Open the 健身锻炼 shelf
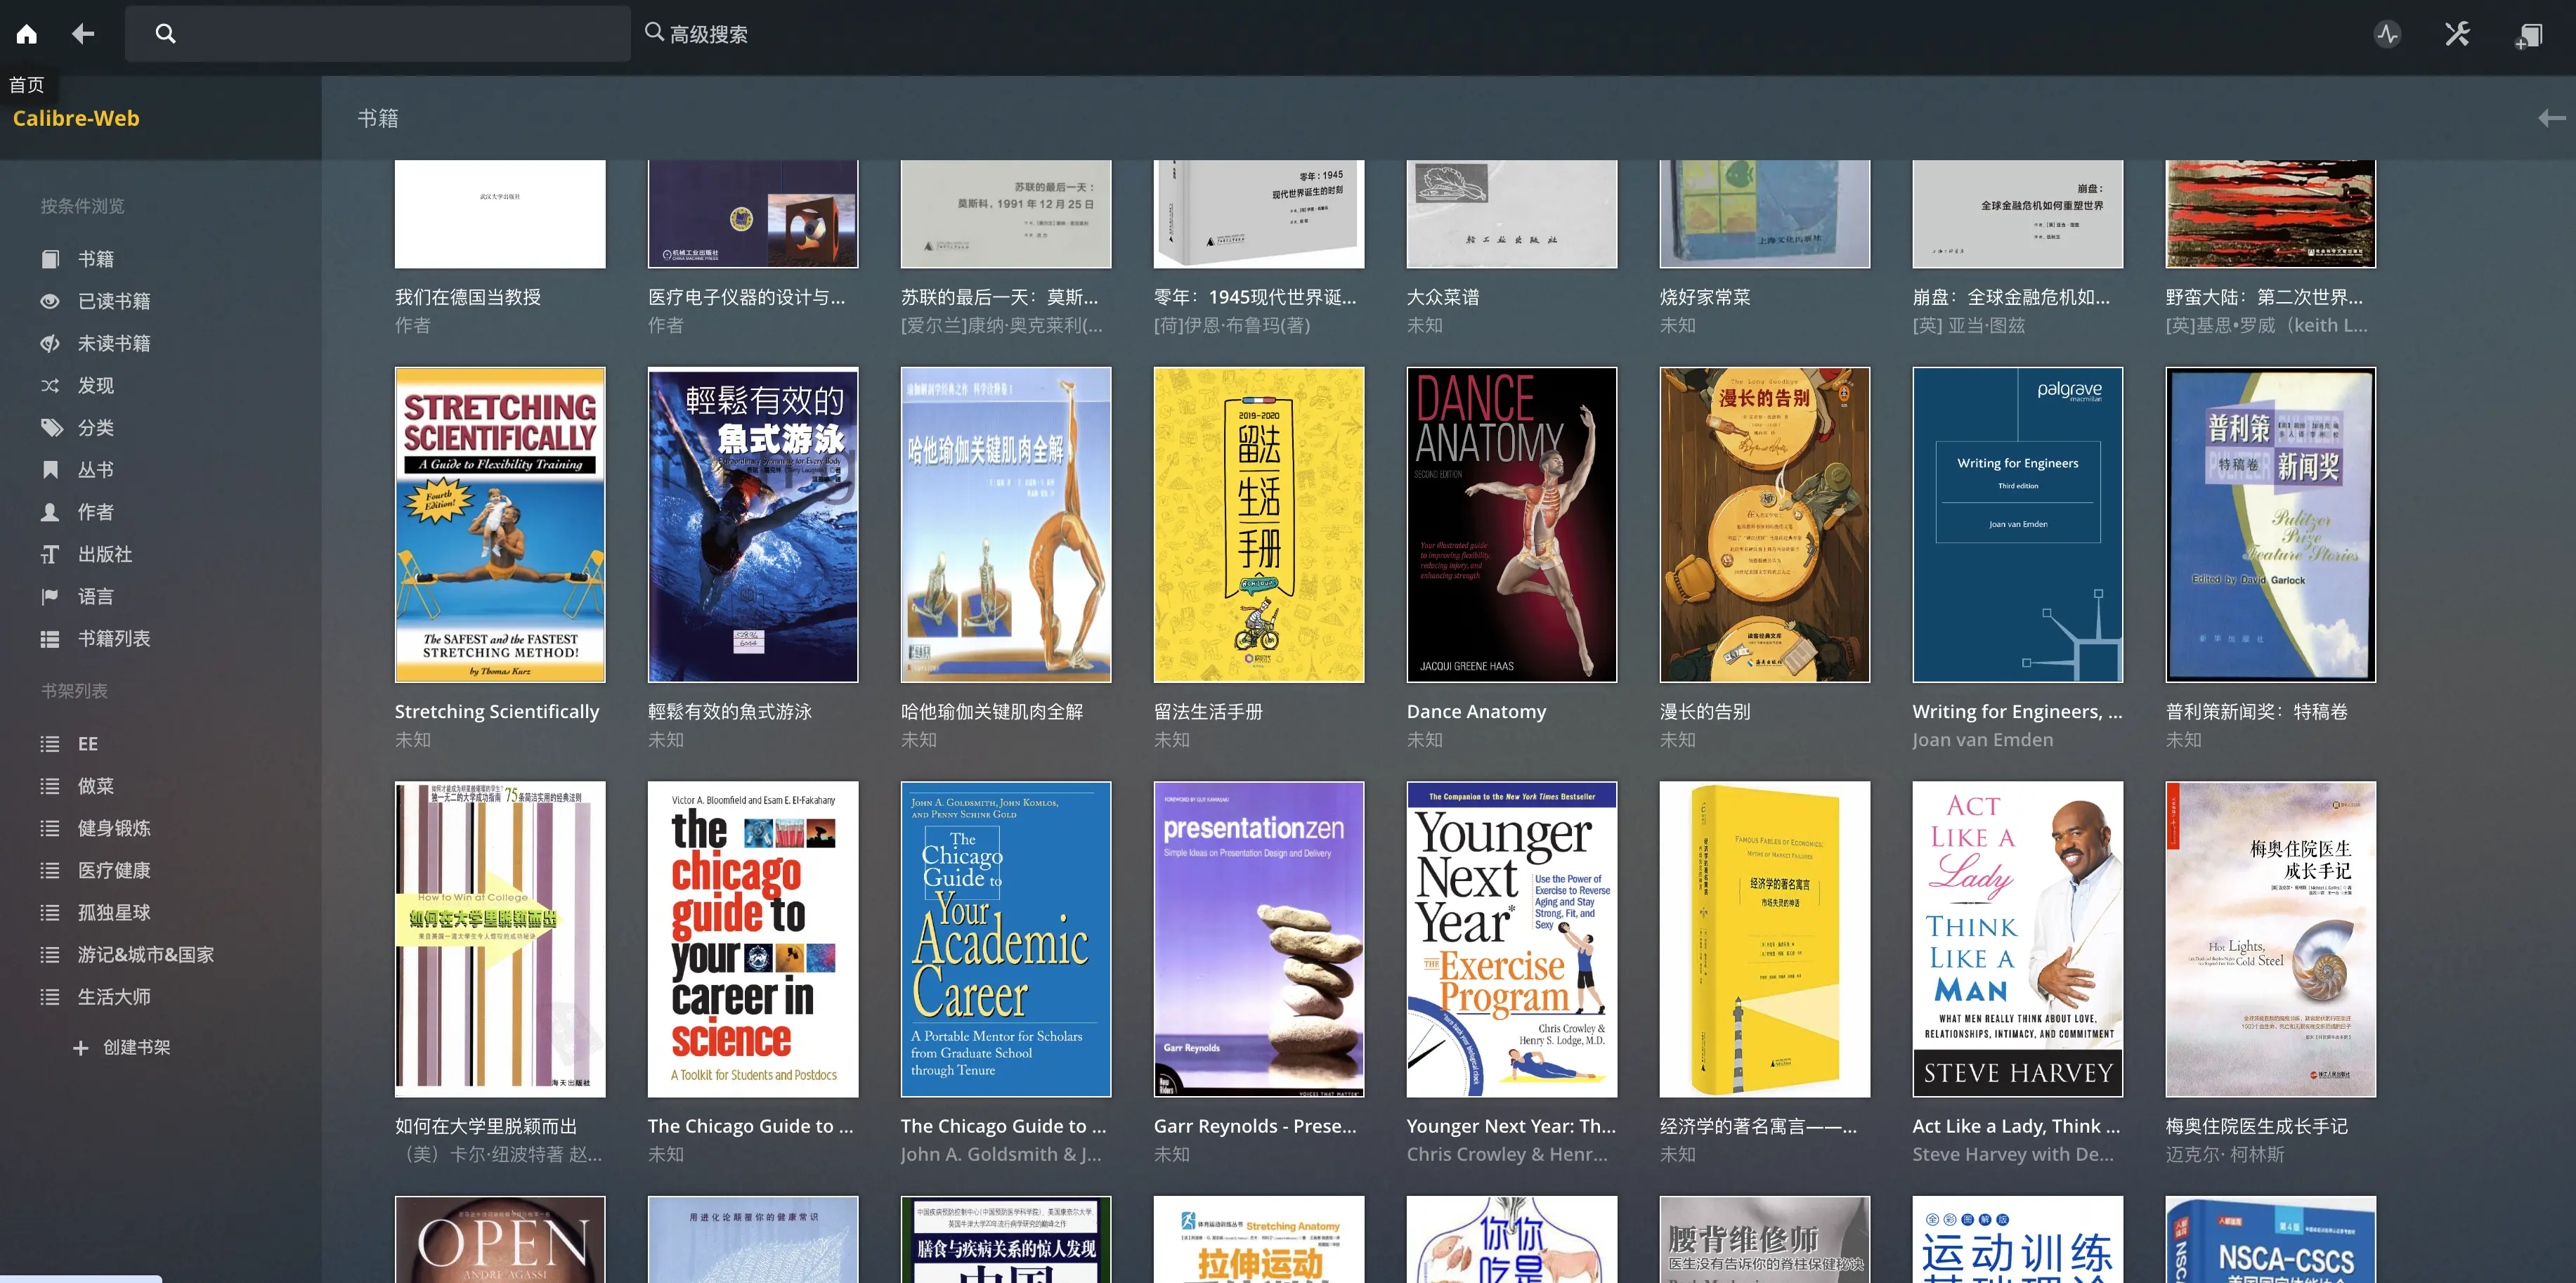2576x1283 pixels. click(x=113, y=828)
